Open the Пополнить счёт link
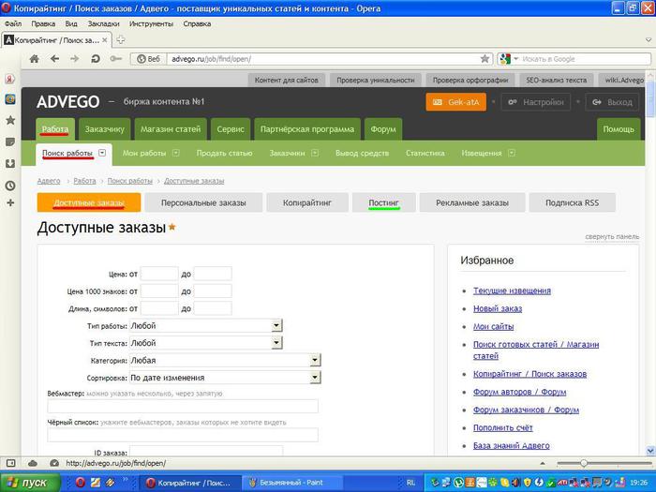This screenshot has width=656, height=492. pyautogui.click(x=503, y=428)
